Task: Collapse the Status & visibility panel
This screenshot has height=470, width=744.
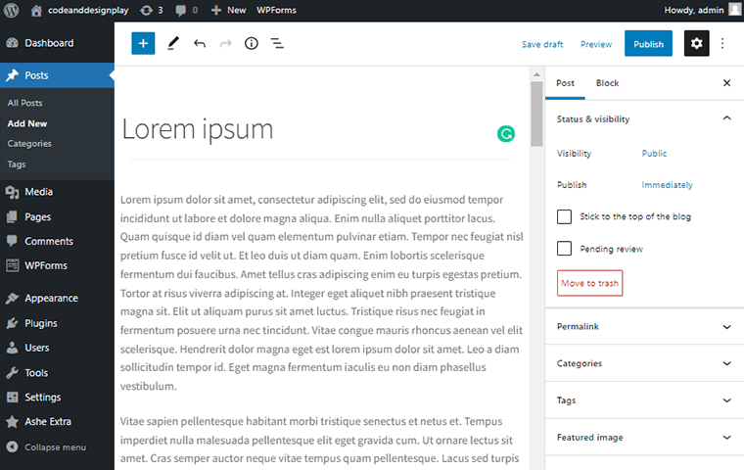Action: click(644, 118)
